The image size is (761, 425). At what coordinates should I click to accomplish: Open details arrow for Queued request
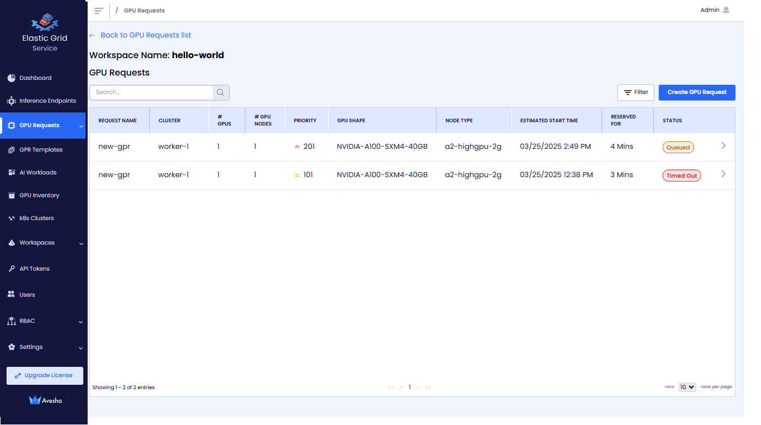pos(723,146)
